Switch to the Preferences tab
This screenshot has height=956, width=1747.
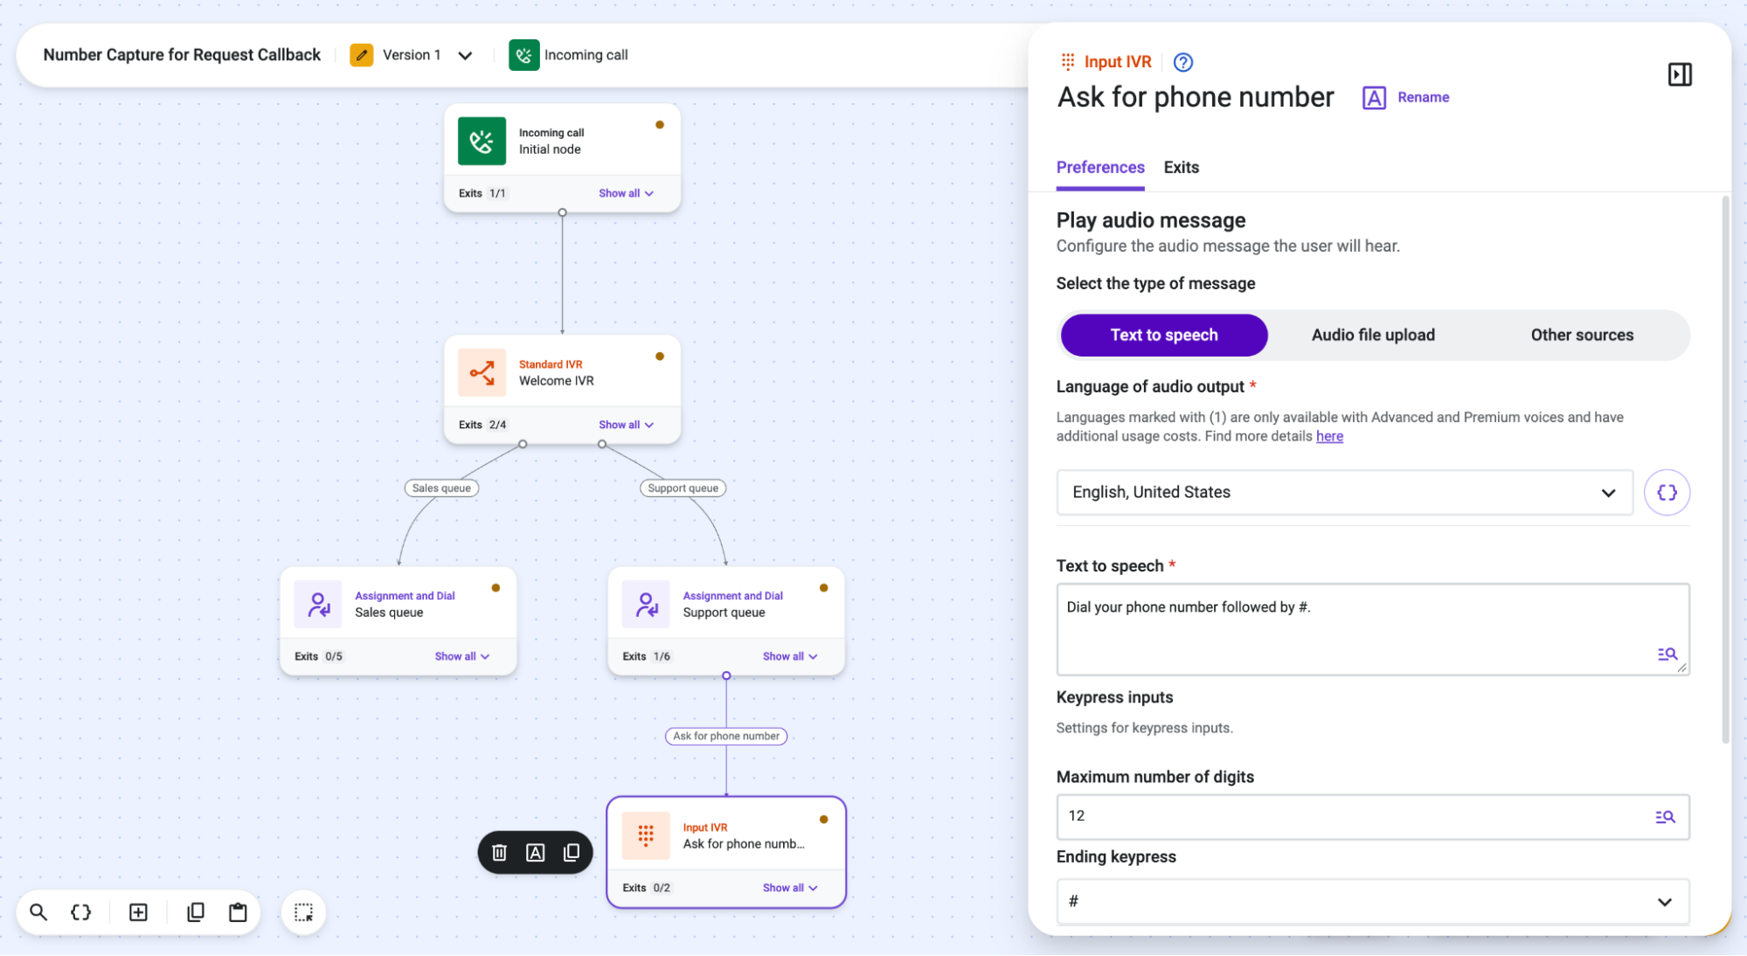tap(1099, 167)
